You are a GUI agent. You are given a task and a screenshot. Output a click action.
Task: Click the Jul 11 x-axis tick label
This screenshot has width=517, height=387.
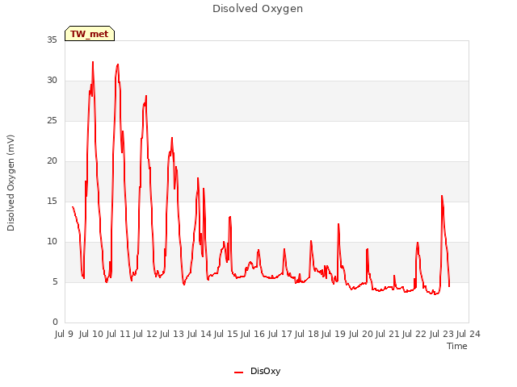coord(118,334)
